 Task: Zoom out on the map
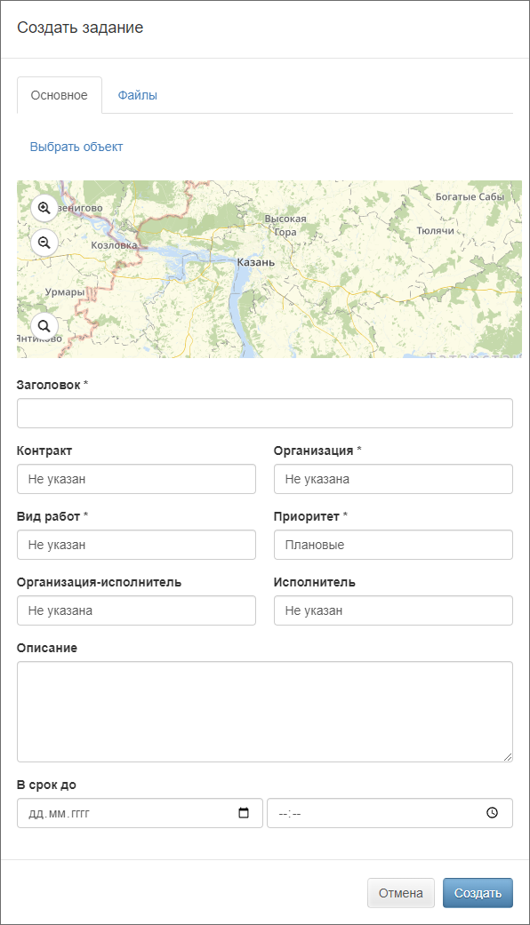tap(44, 243)
